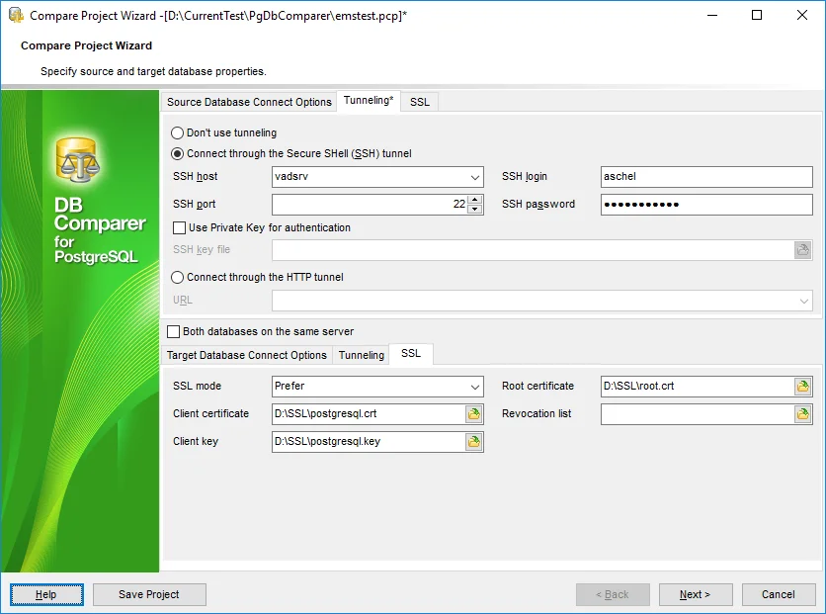Expand the SSH host dropdown

tap(474, 177)
